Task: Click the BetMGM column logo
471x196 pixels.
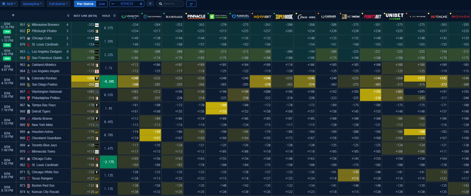Action: tap(350, 17)
